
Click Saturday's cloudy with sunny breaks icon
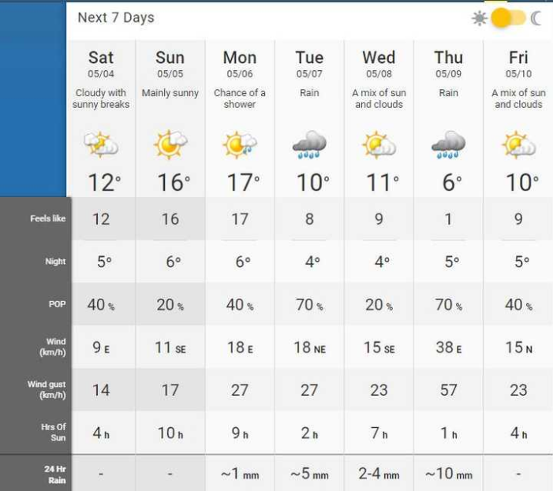tap(100, 144)
